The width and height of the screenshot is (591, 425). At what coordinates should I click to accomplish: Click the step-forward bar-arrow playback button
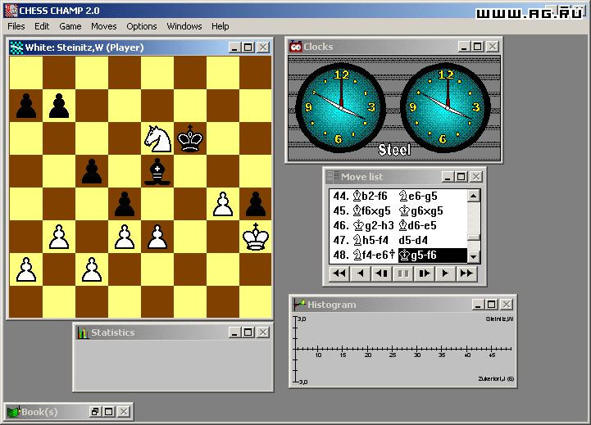(424, 274)
